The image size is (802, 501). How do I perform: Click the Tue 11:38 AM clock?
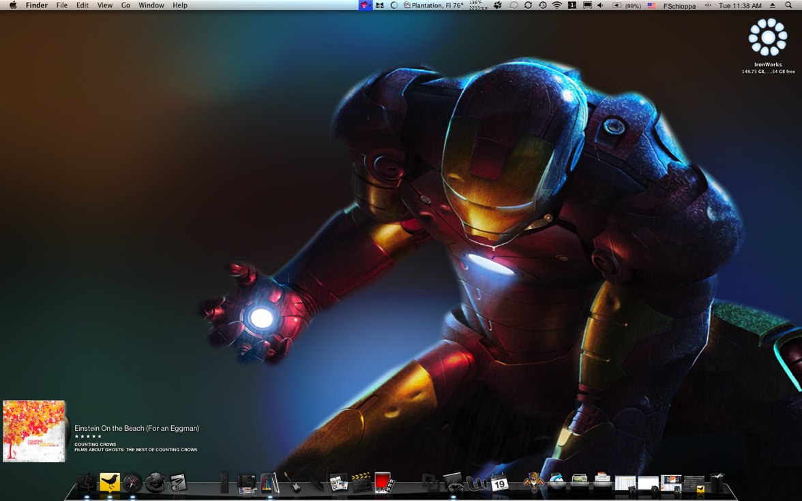coord(739,5)
